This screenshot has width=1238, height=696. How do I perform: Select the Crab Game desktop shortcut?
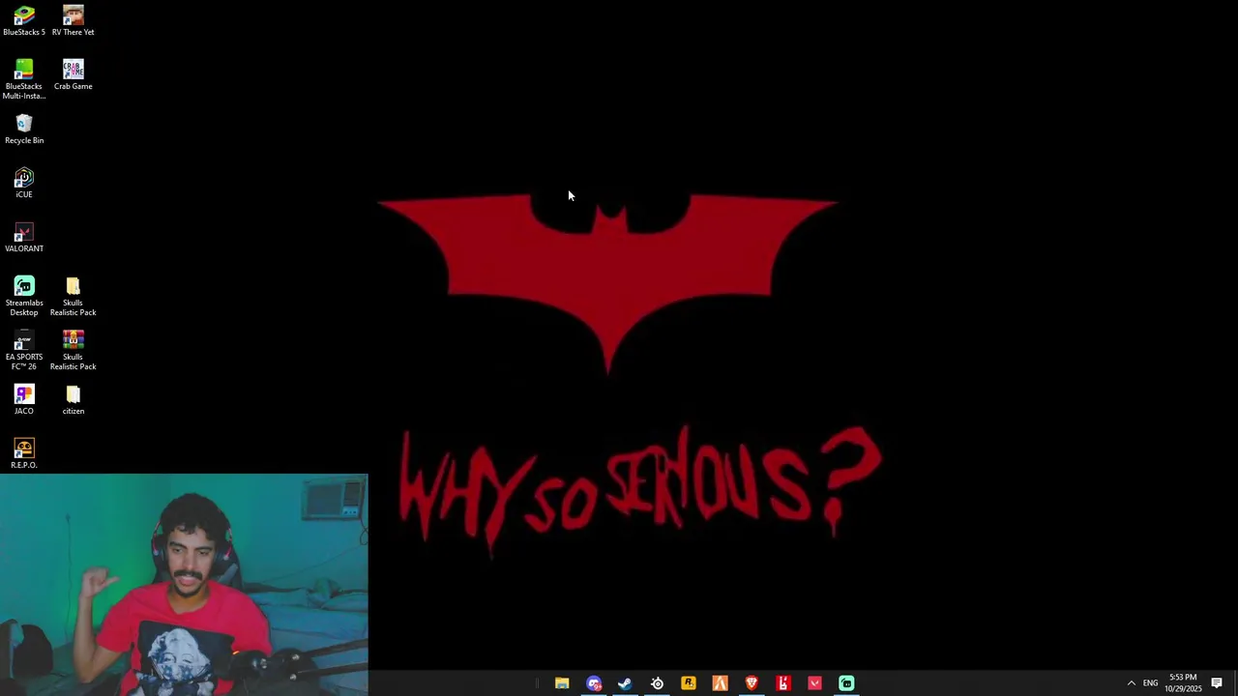74,75
